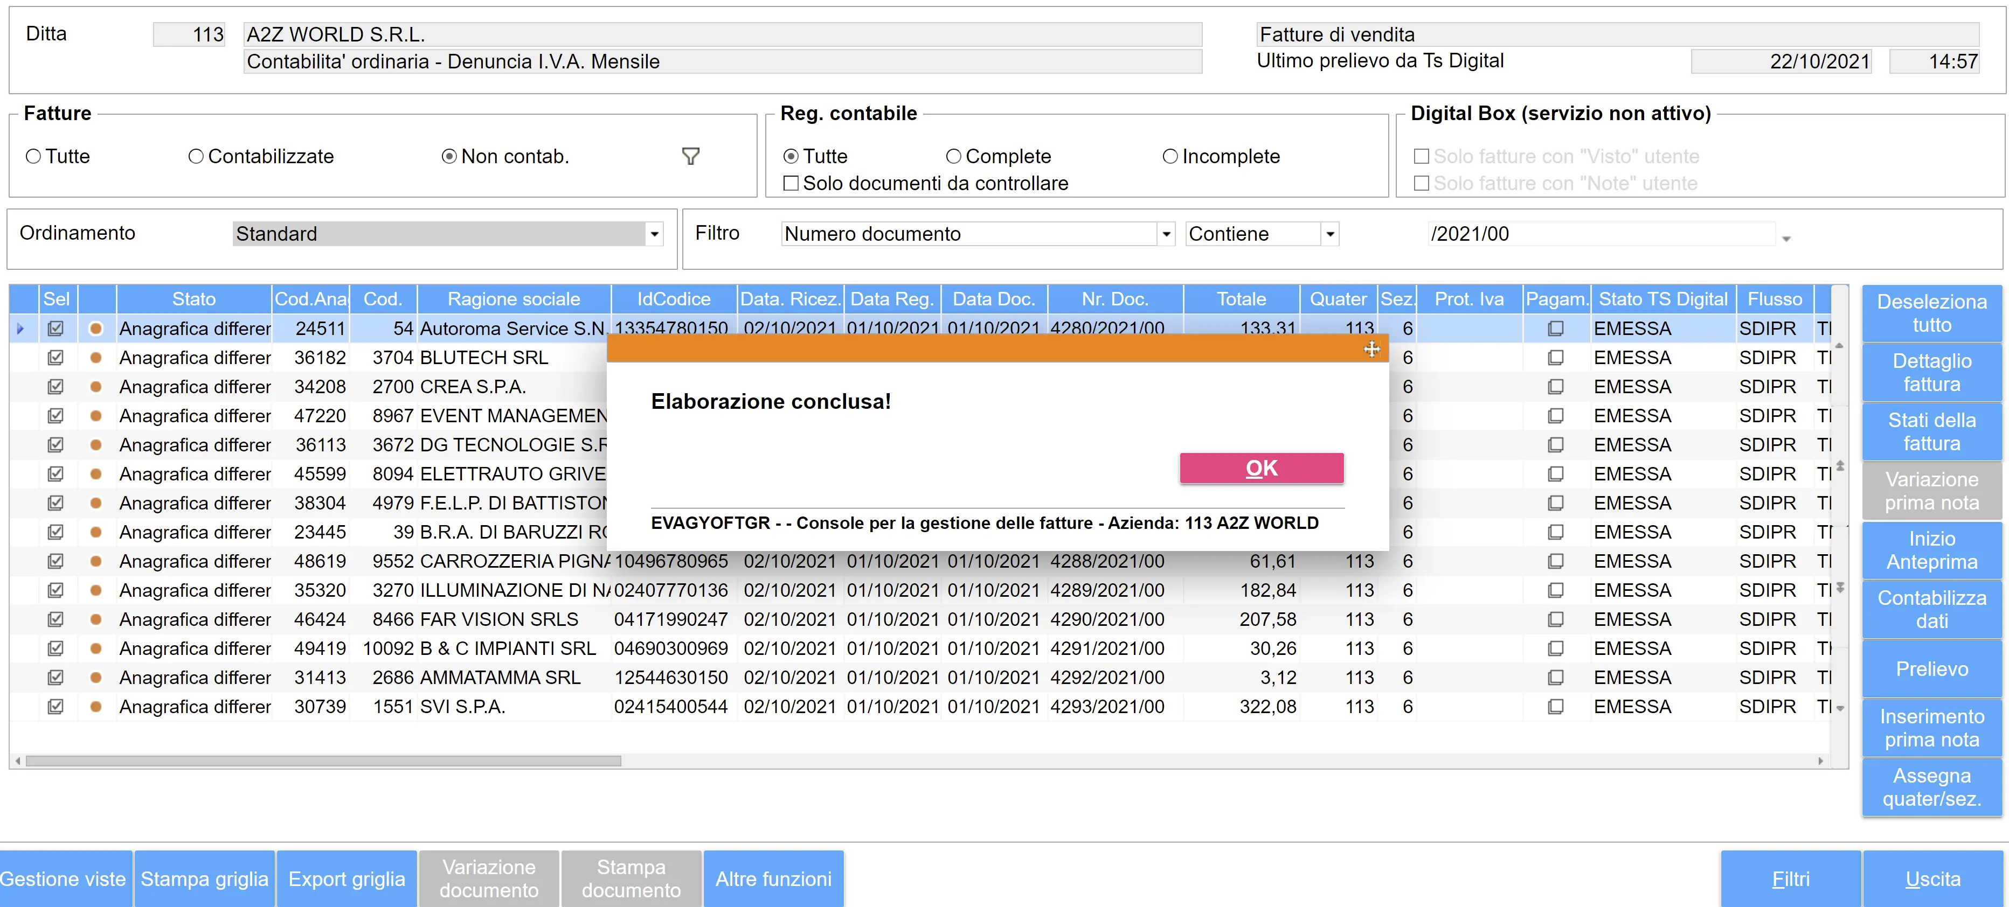Click orange status dot on the BLUTECH SRL row
Screen dimensions: 2009x907
pos(96,358)
